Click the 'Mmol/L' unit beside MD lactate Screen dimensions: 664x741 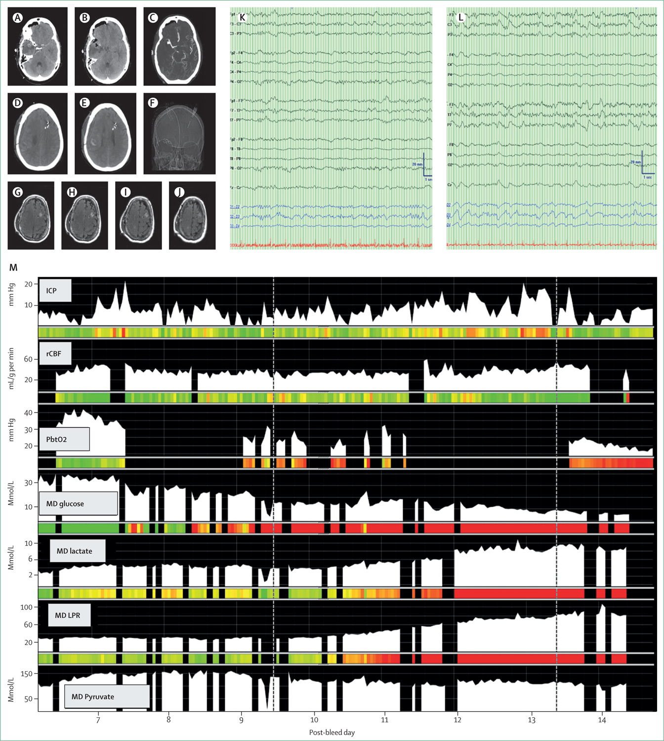[11, 557]
